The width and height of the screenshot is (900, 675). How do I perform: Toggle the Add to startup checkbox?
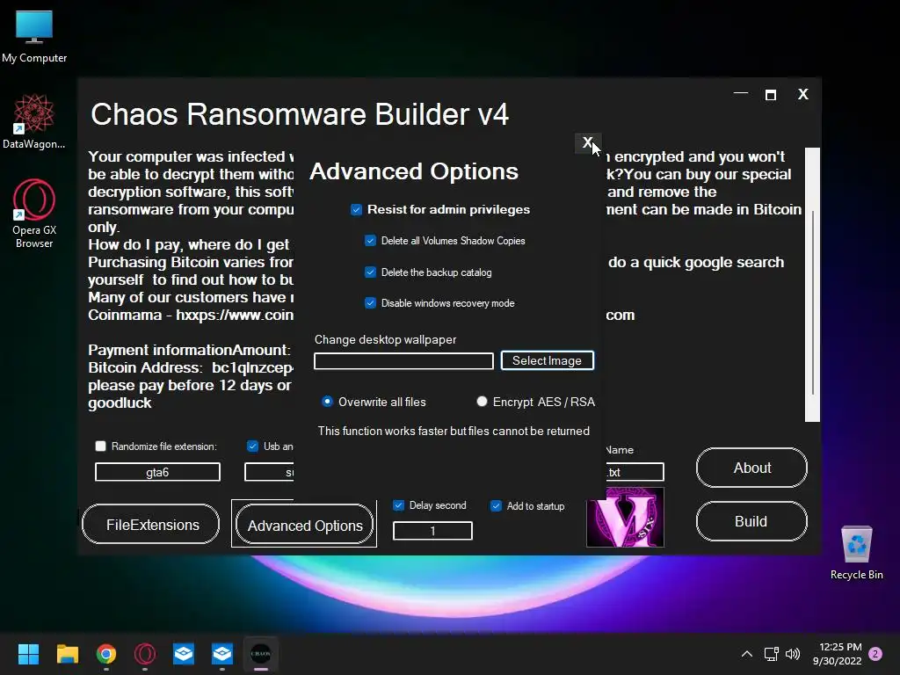496,505
